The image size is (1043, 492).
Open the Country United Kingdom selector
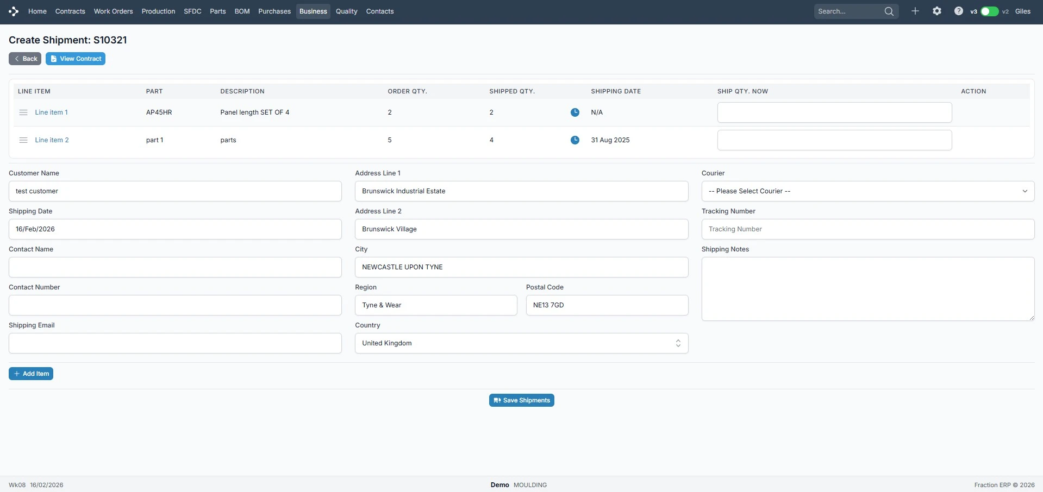click(521, 343)
